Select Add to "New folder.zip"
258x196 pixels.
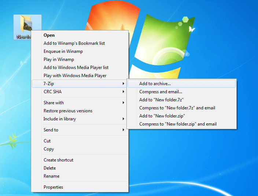(162, 116)
